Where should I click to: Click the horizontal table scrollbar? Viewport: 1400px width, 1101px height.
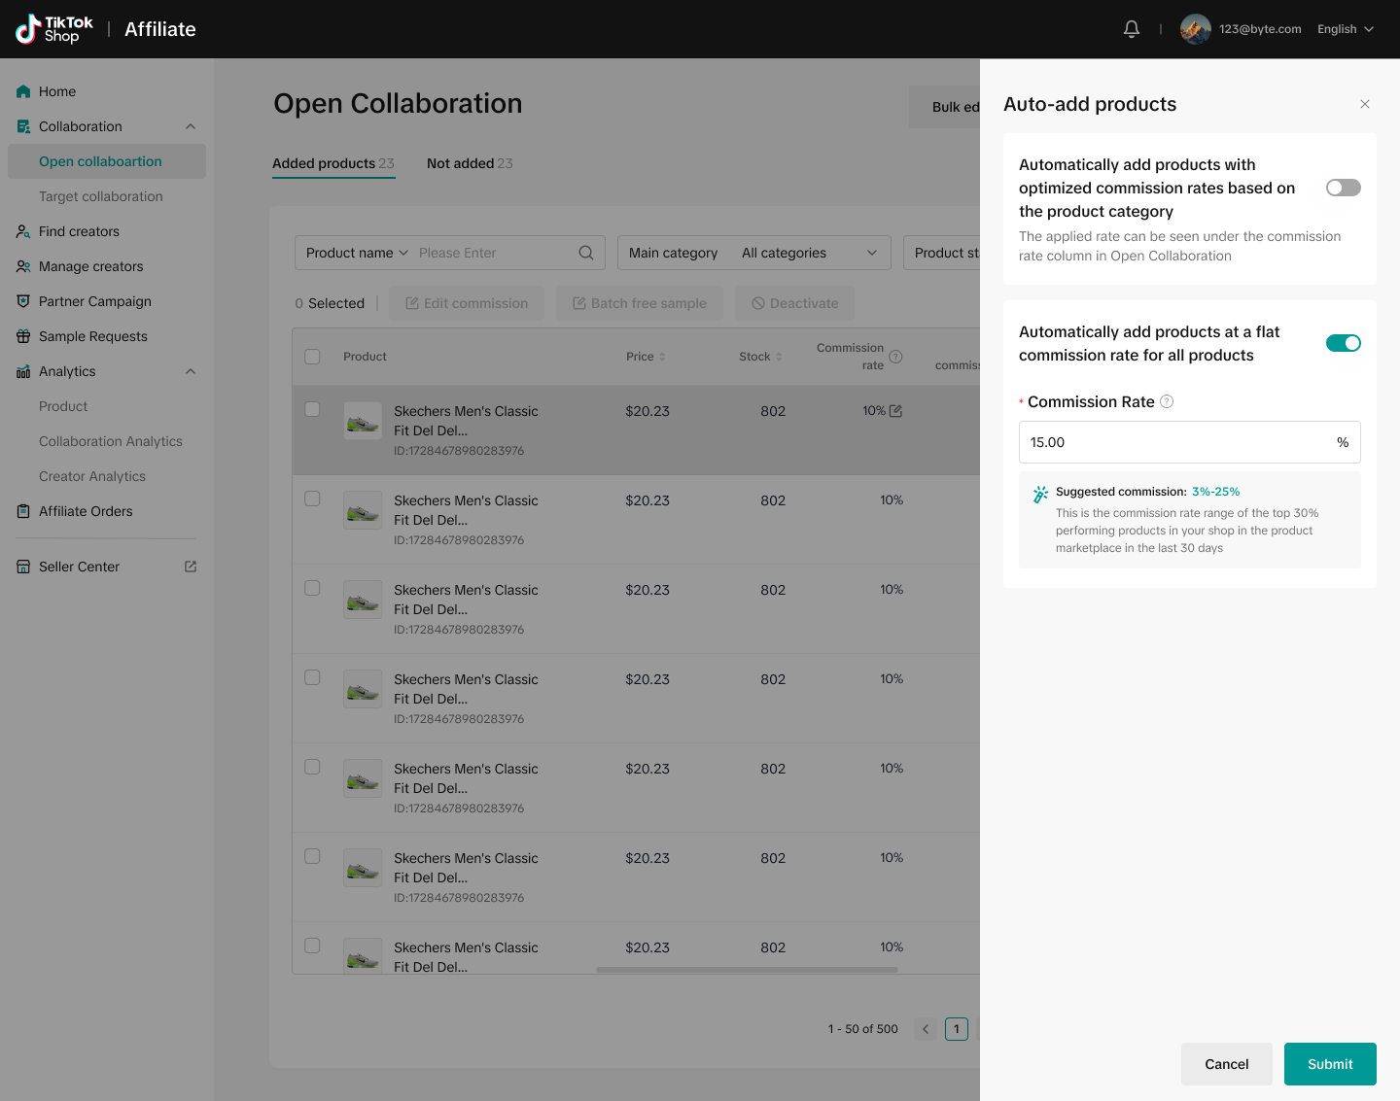click(x=747, y=969)
